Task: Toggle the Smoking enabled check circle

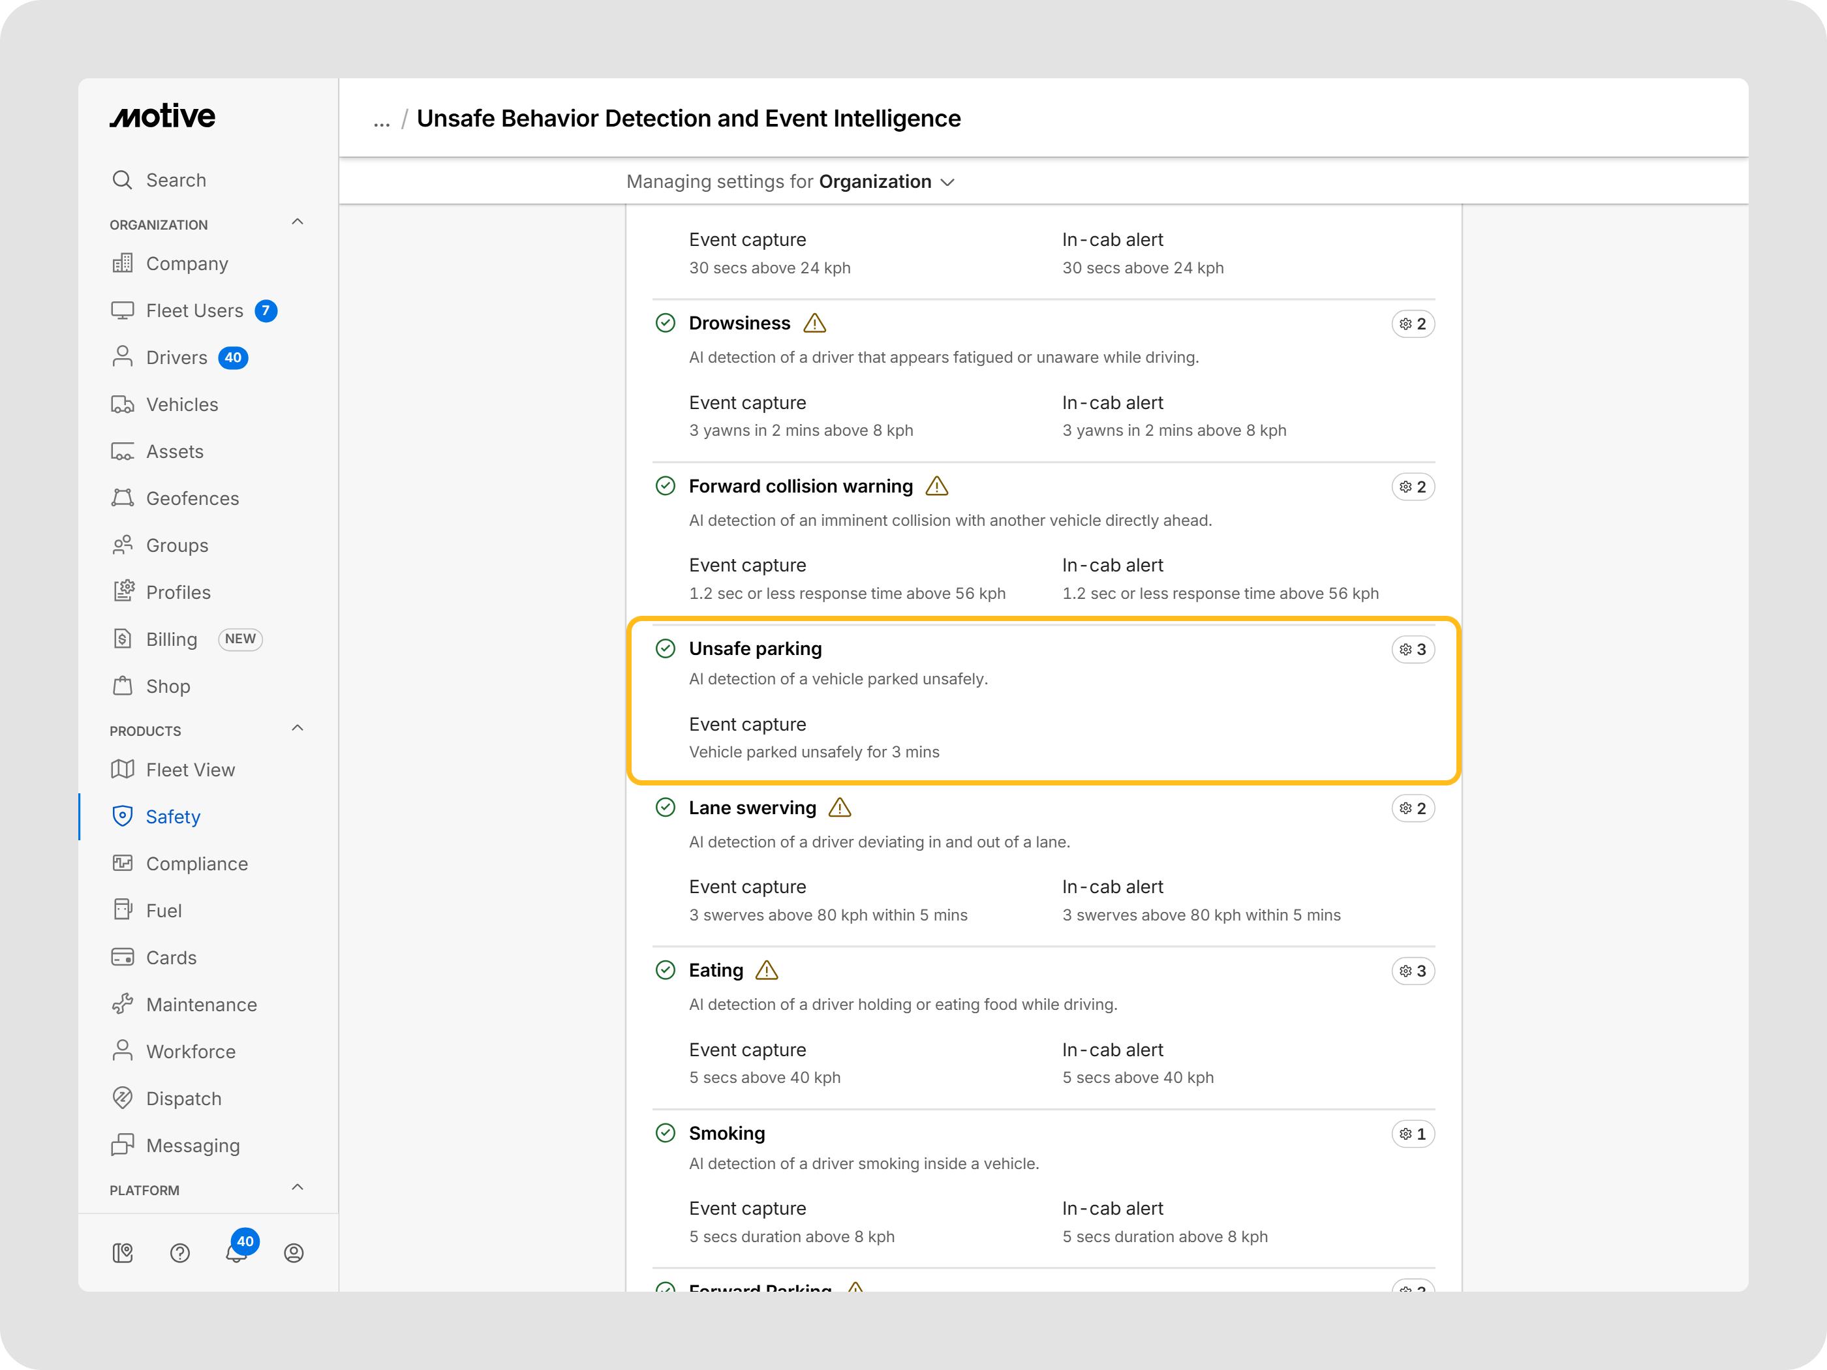Action: 665,1133
